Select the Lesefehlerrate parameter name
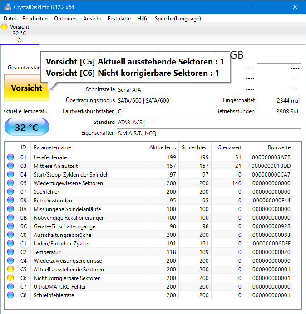The width and height of the screenshot is (306, 314). coord(50,157)
